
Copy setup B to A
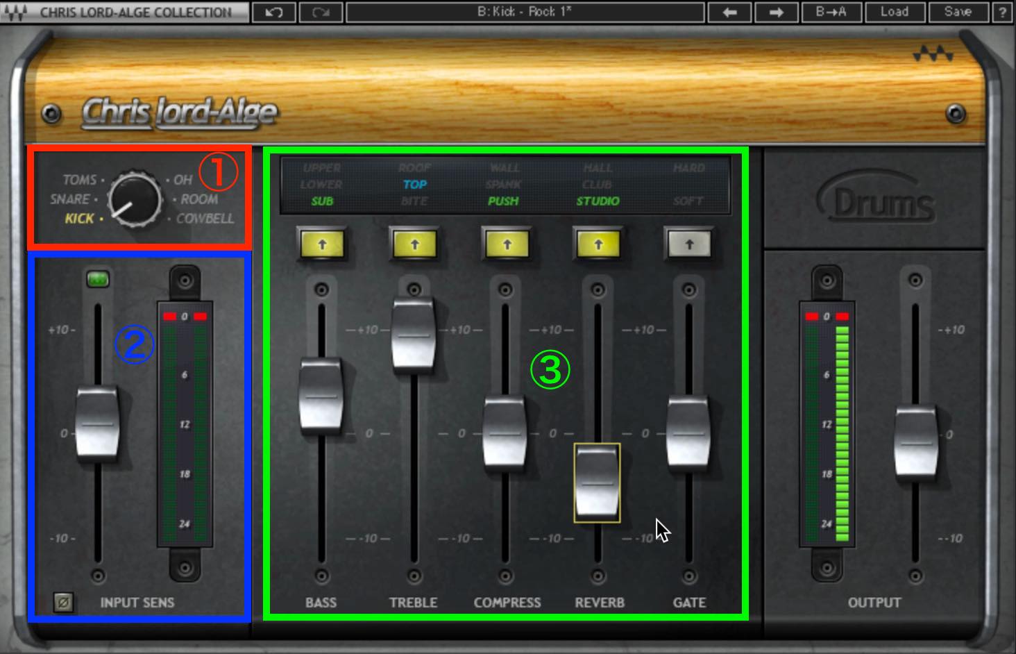(x=831, y=12)
